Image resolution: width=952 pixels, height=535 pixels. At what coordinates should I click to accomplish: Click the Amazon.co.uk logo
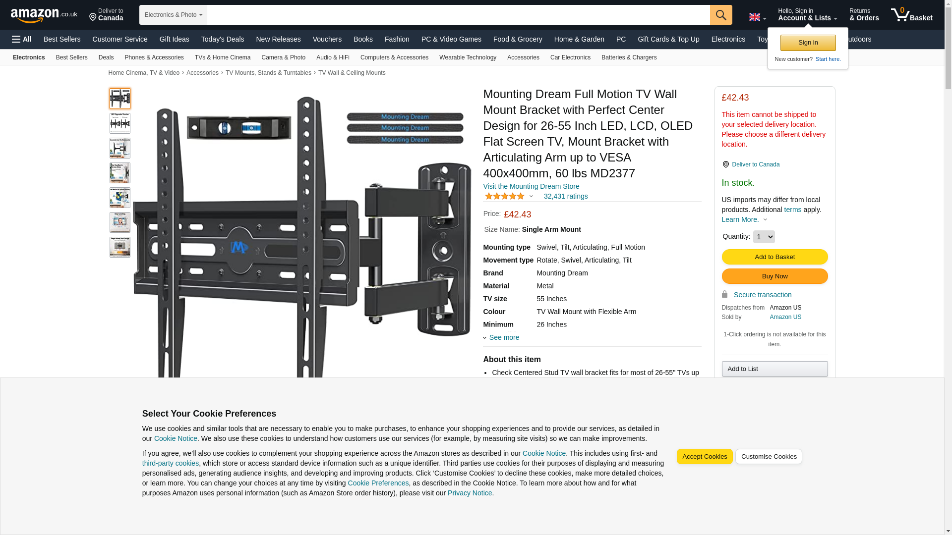point(44,15)
